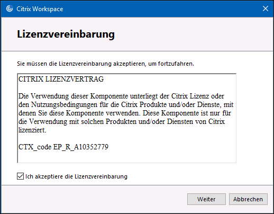
Task: Click the line starting 'denen Sie diese Komponente'
Action: [125, 113]
